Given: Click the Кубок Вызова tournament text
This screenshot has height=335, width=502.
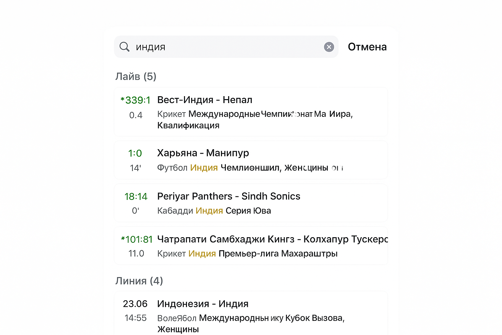Looking at the screenshot, I should (x=314, y=318).
